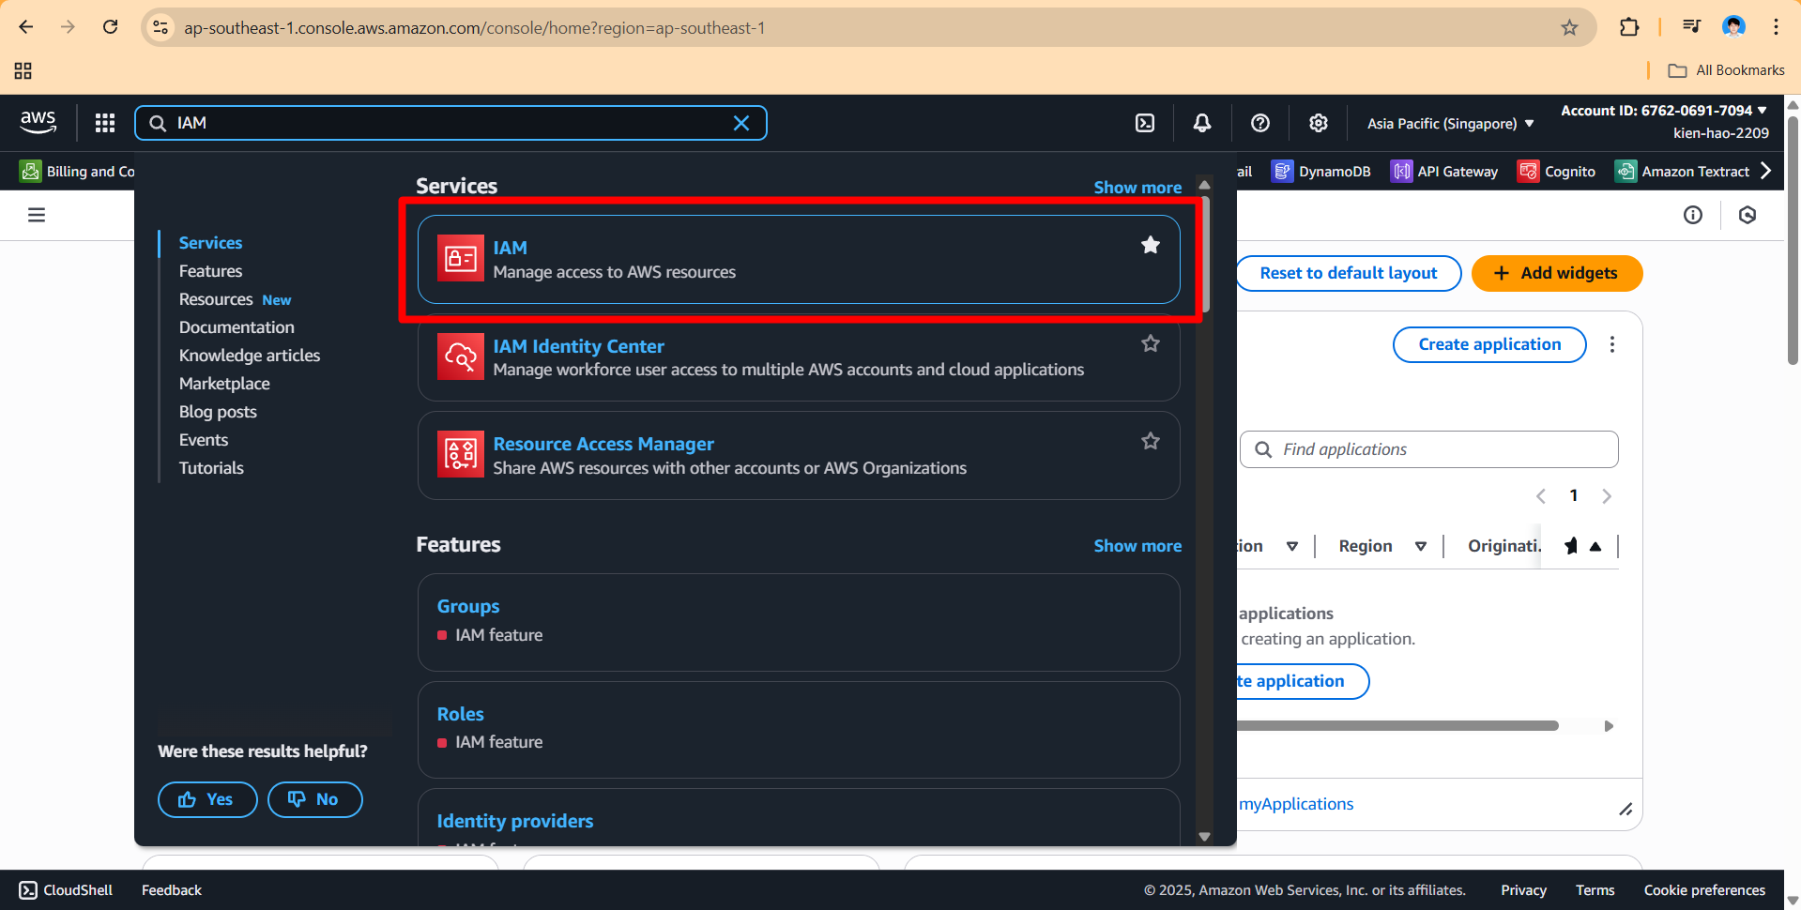Click the Find applications search field
This screenshot has width=1801, height=910.
pos(1428,449)
